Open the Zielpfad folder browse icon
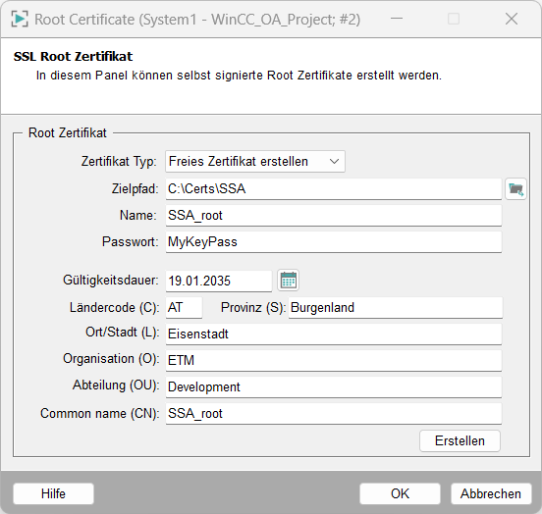542x514 pixels. [x=515, y=189]
